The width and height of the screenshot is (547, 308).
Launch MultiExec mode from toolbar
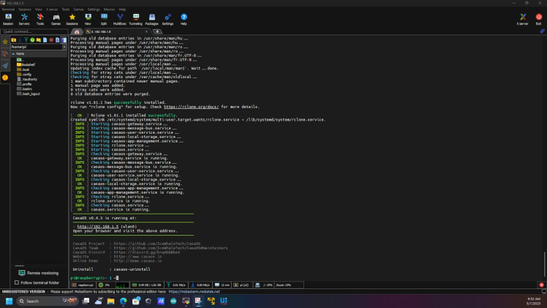pyautogui.click(x=120, y=18)
